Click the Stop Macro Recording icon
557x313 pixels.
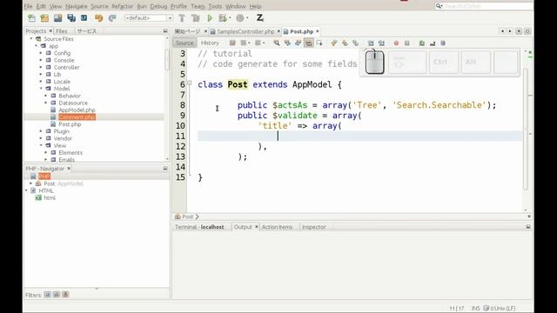(x=407, y=43)
